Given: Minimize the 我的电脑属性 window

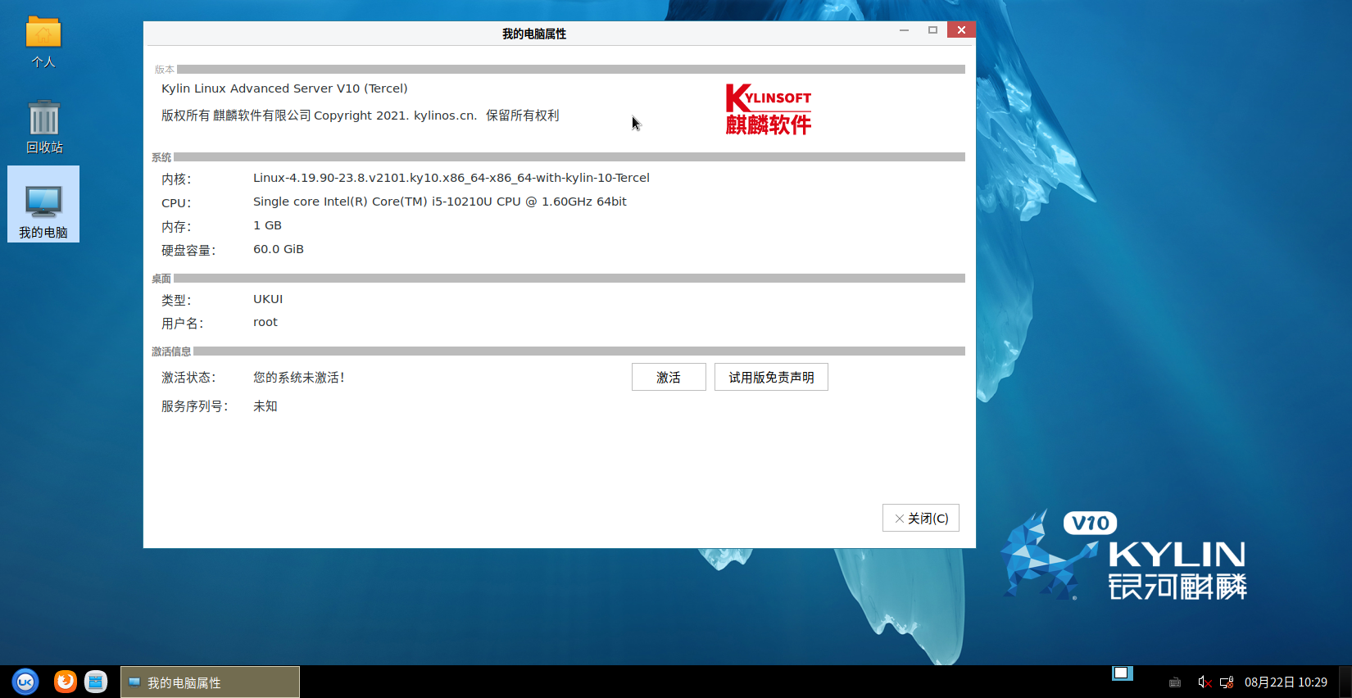Looking at the screenshot, I should pyautogui.click(x=904, y=30).
